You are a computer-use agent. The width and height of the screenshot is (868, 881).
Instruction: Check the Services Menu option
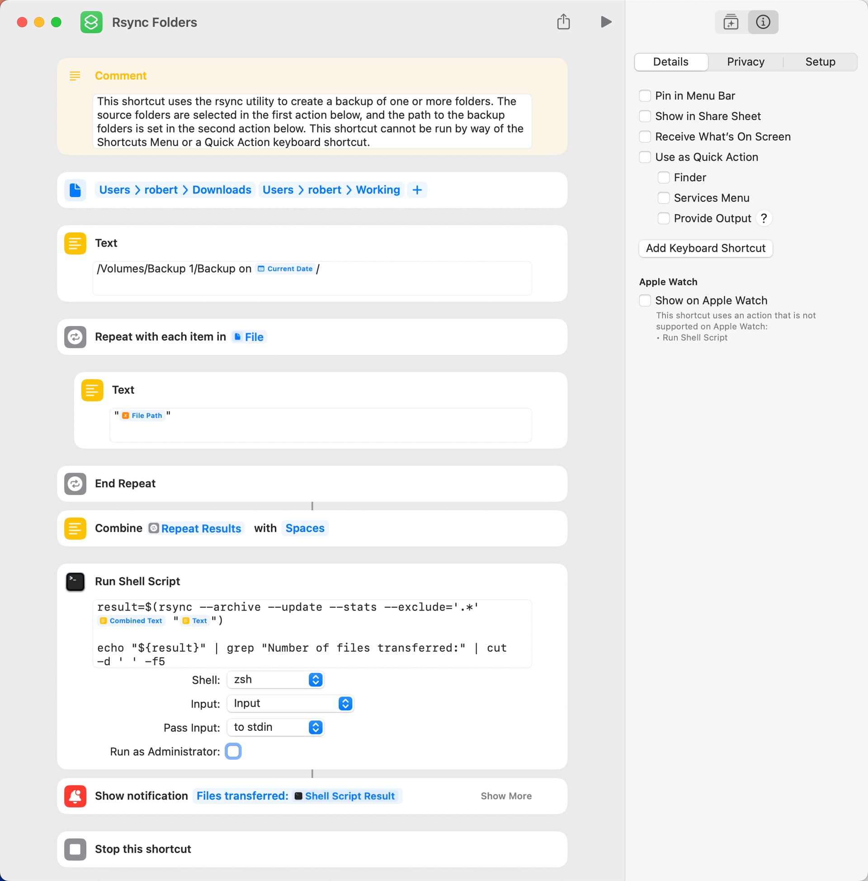click(664, 198)
